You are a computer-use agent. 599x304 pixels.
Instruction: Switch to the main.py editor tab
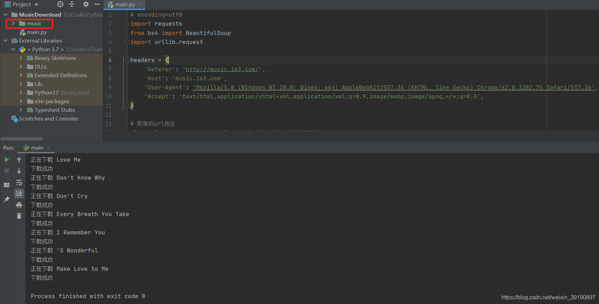point(125,5)
